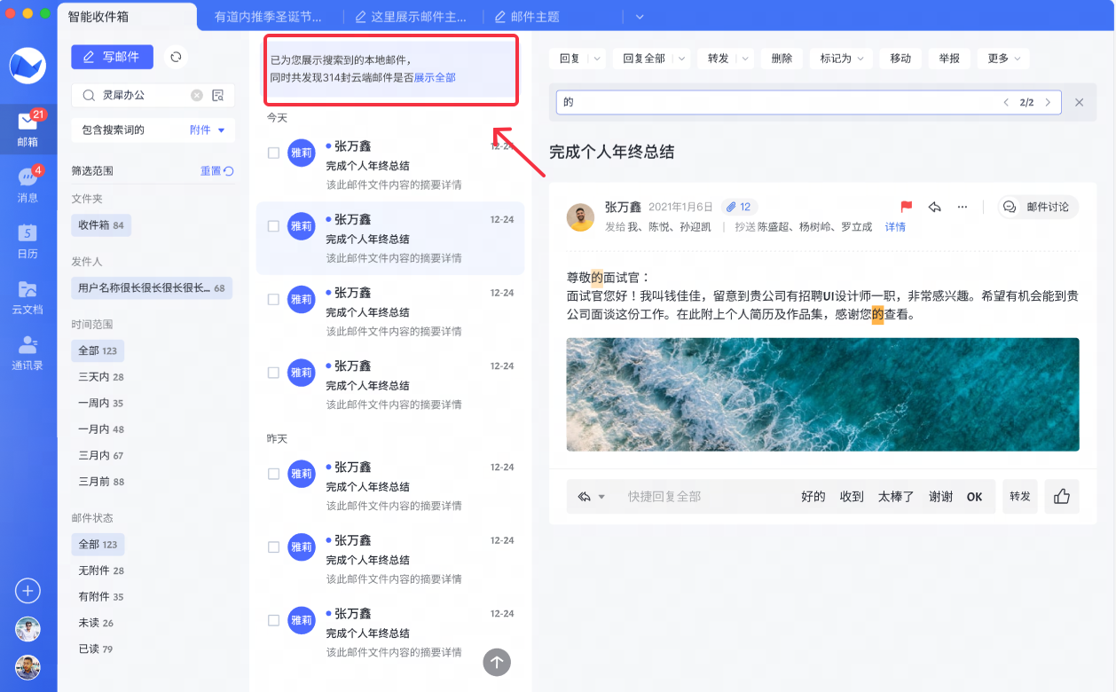Open the Mail section in sidebar
This screenshot has height=692, width=1116.
(28, 129)
